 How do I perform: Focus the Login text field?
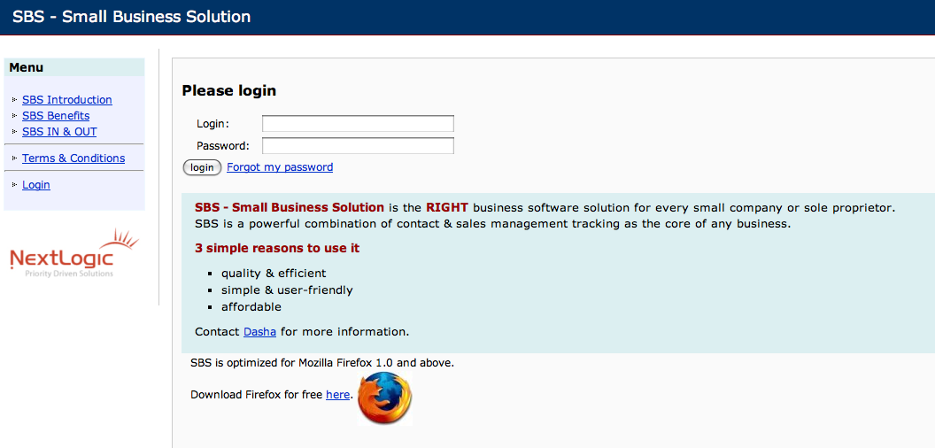[358, 123]
